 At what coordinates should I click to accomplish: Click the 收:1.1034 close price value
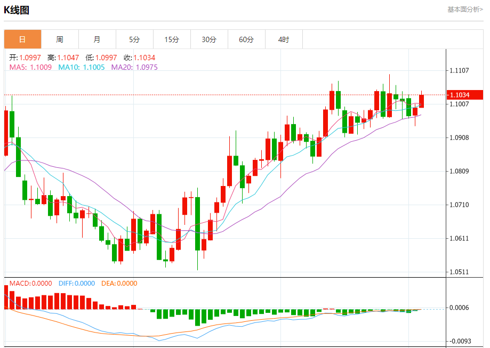point(139,58)
